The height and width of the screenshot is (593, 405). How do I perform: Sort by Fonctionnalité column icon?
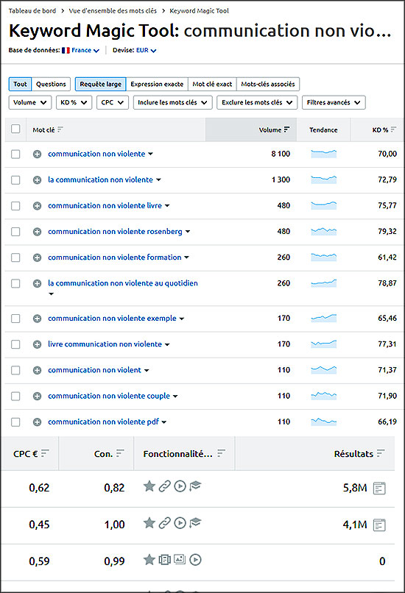coord(222,453)
